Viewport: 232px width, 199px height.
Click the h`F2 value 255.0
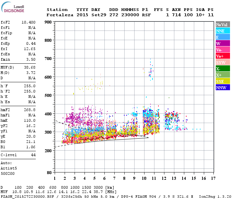click(29, 91)
